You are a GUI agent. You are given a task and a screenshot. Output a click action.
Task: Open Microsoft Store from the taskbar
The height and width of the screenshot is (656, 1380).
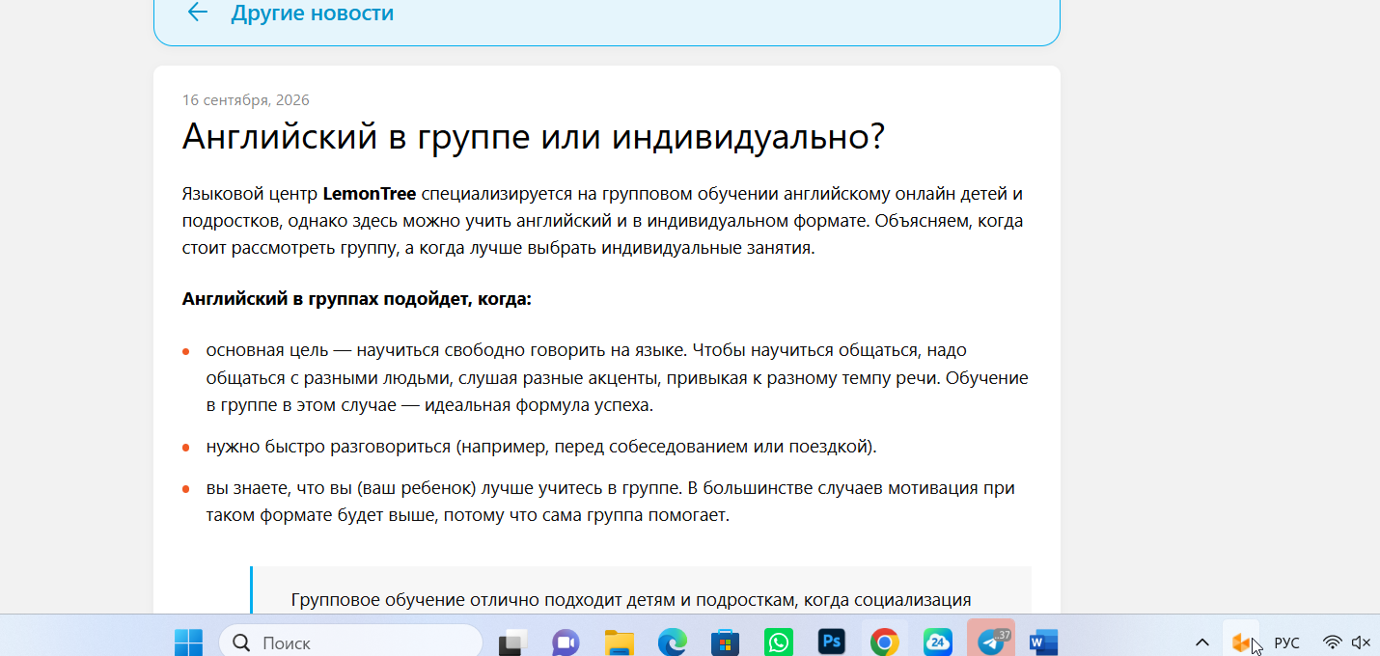pos(725,642)
